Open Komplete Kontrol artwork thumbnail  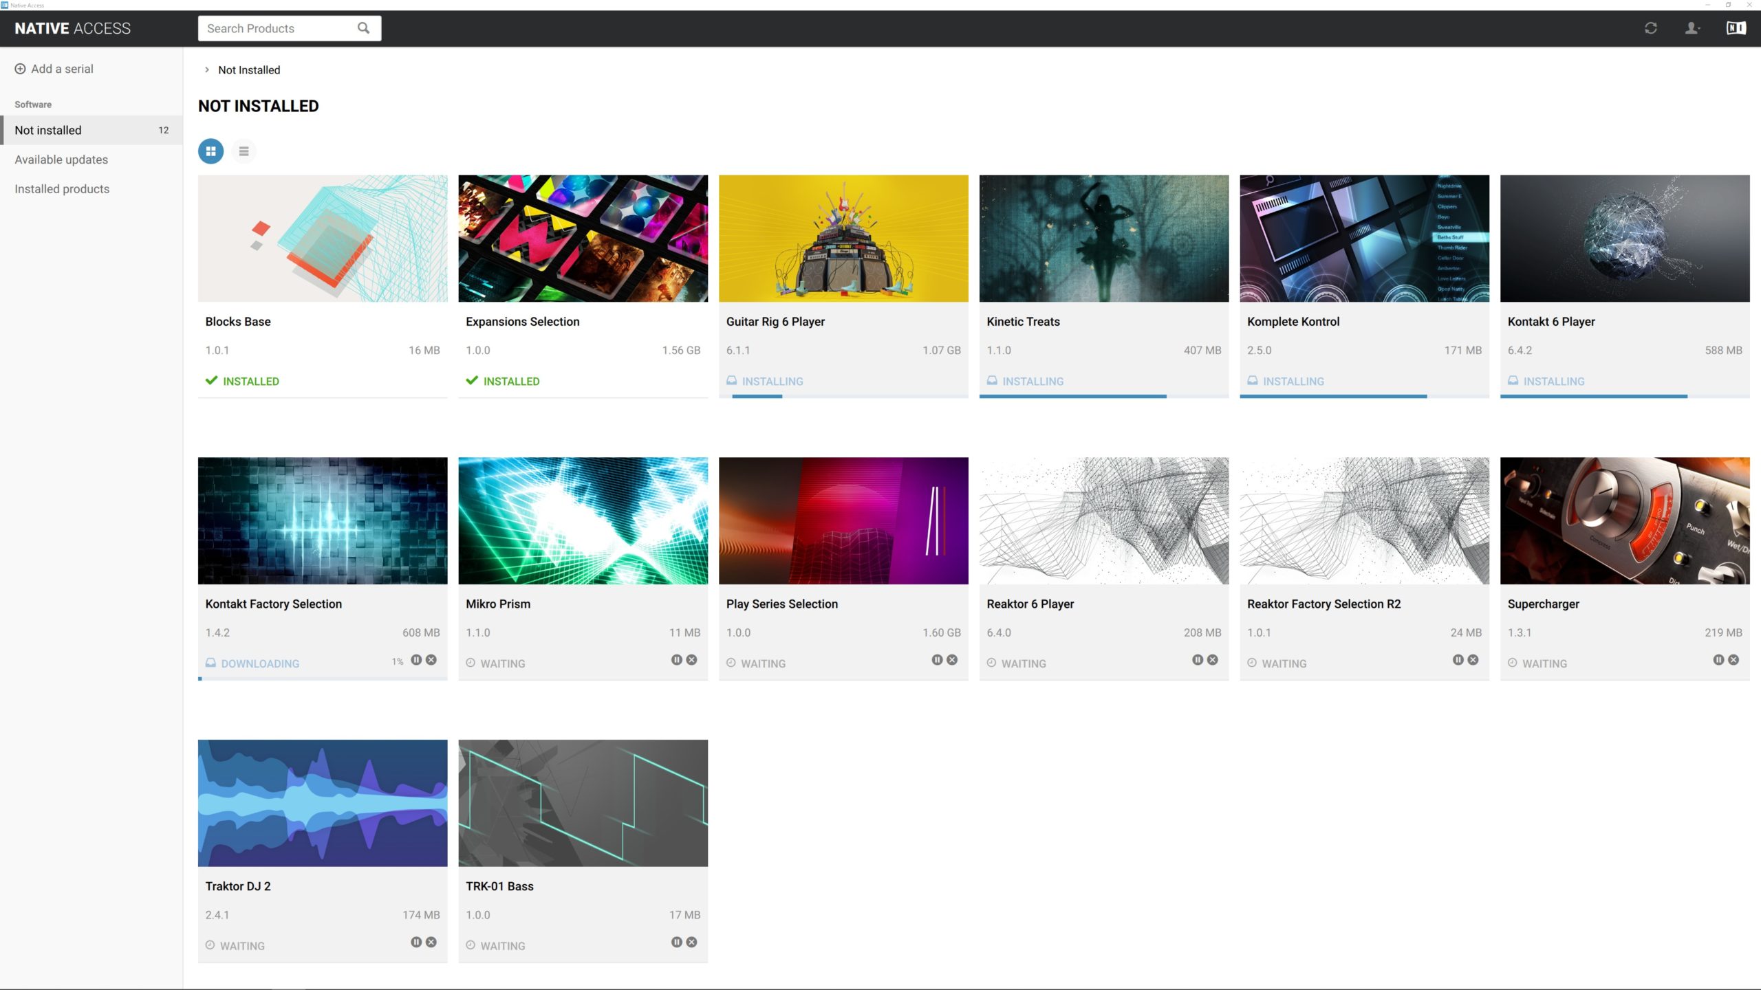pyautogui.click(x=1365, y=239)
